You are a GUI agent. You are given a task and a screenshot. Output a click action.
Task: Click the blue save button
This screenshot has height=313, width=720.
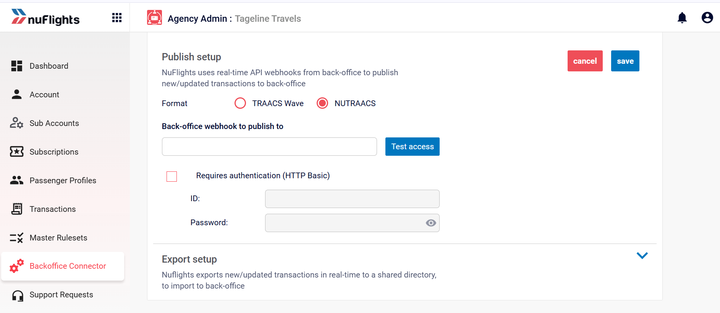point(625,61)
